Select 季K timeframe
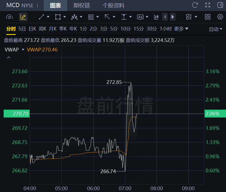 [63, 29]
